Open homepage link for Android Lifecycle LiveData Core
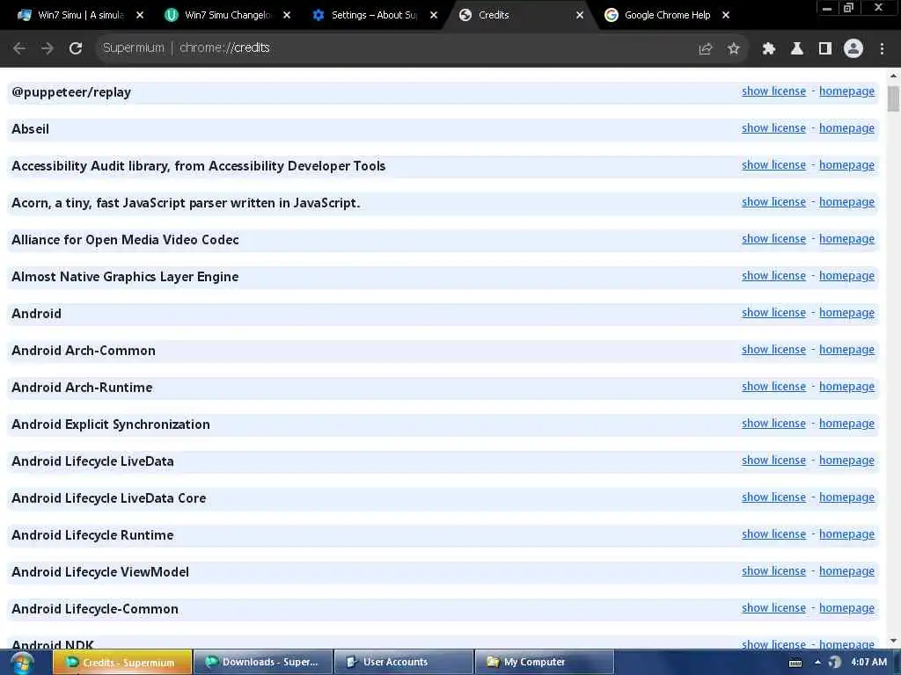Viewport: 901px width, 675px height. tap(846, 497)
